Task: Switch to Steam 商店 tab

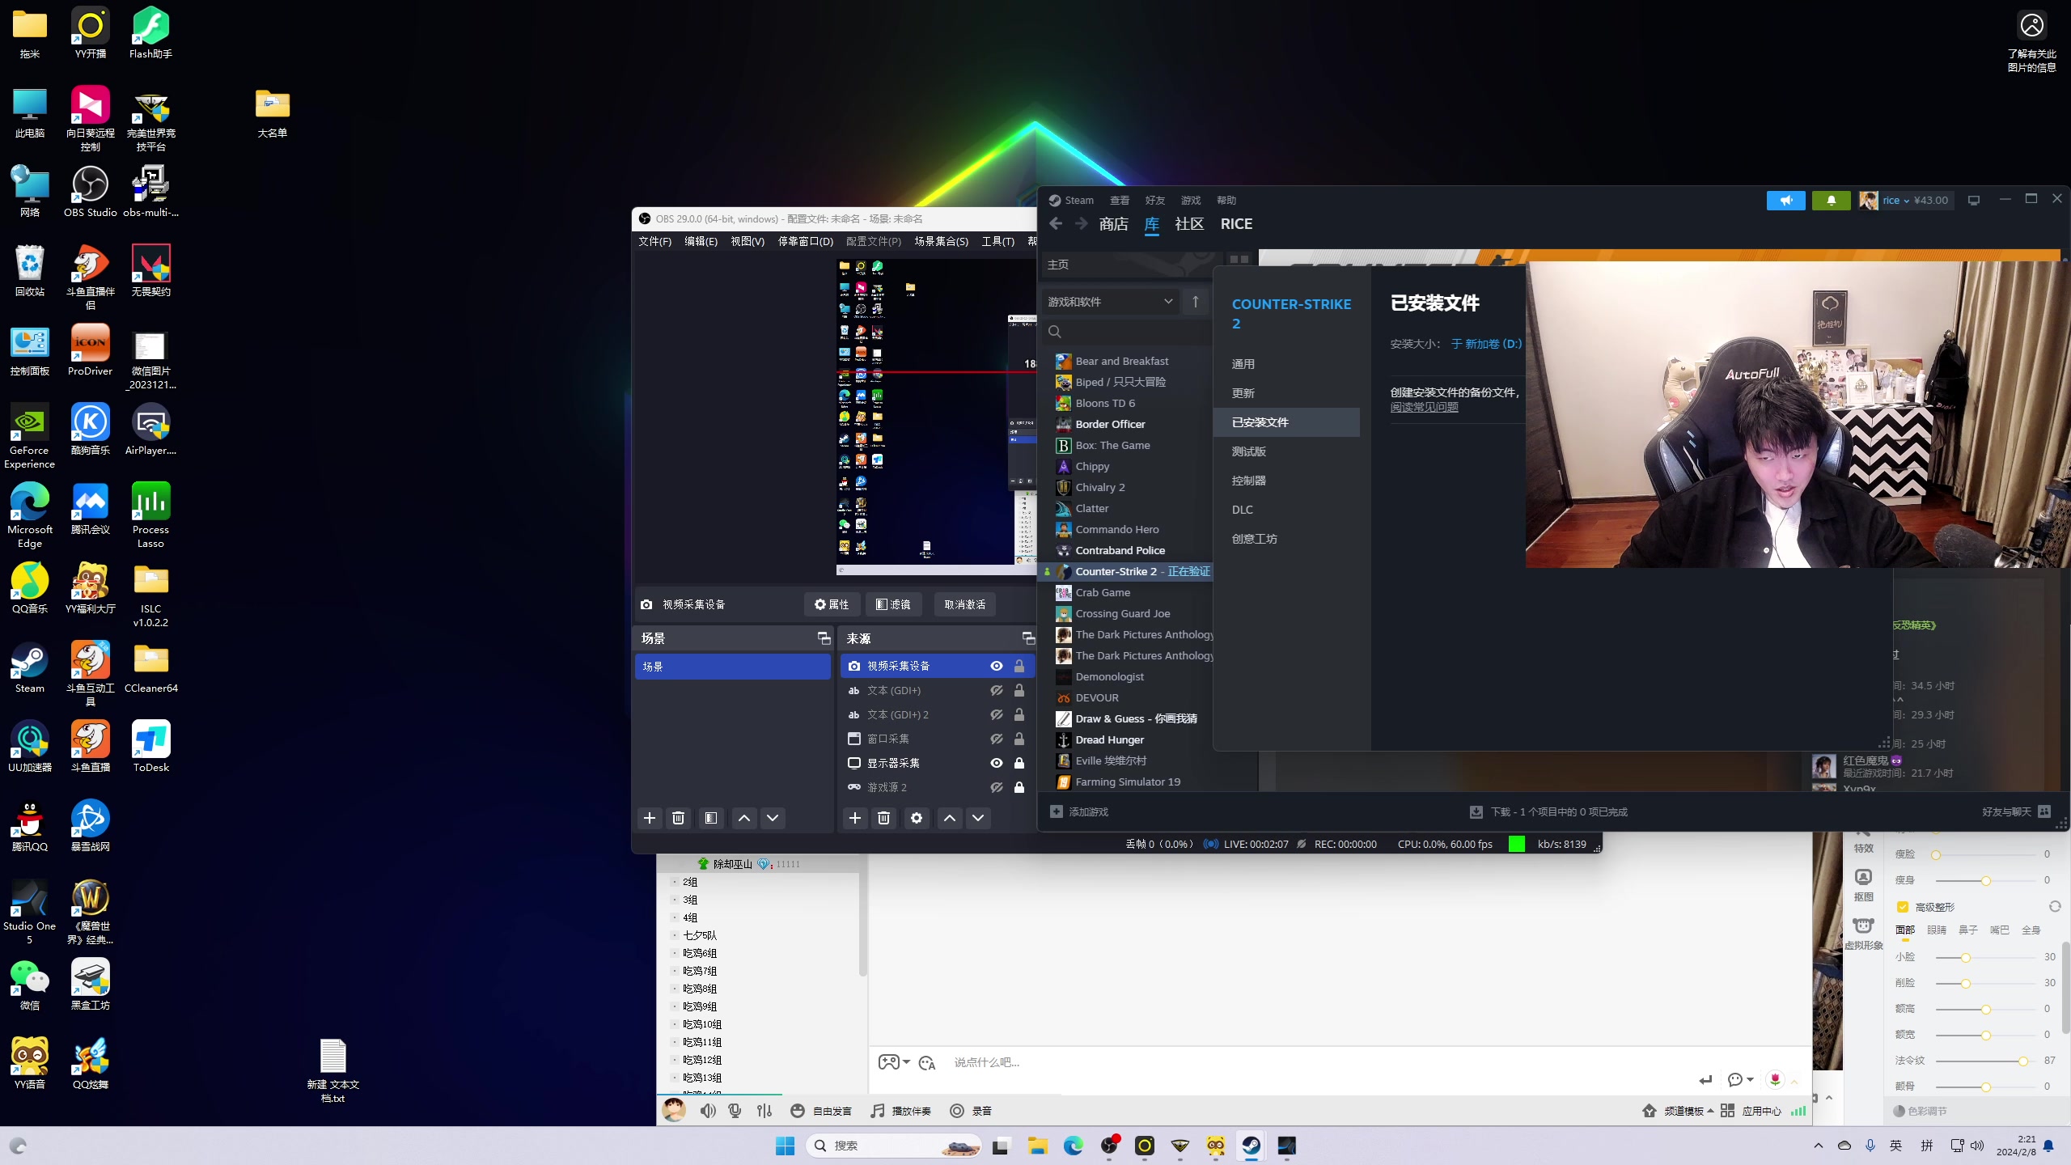Action: (x=1114, y=224)
